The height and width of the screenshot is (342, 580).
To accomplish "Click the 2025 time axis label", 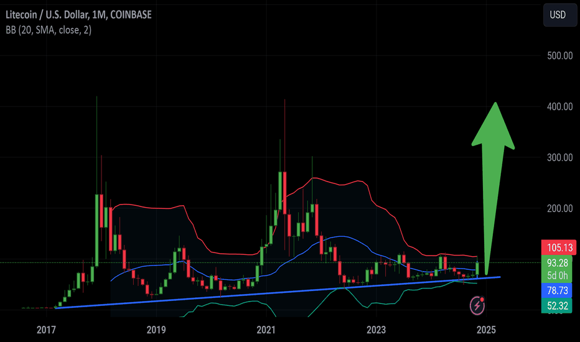I will pyautogui.click(x=486, y=330).
